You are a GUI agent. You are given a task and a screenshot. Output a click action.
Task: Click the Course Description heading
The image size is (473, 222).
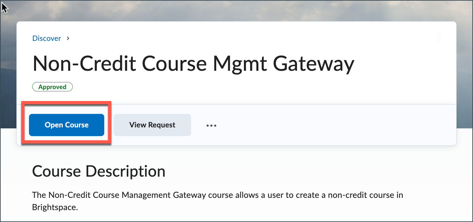99,171
